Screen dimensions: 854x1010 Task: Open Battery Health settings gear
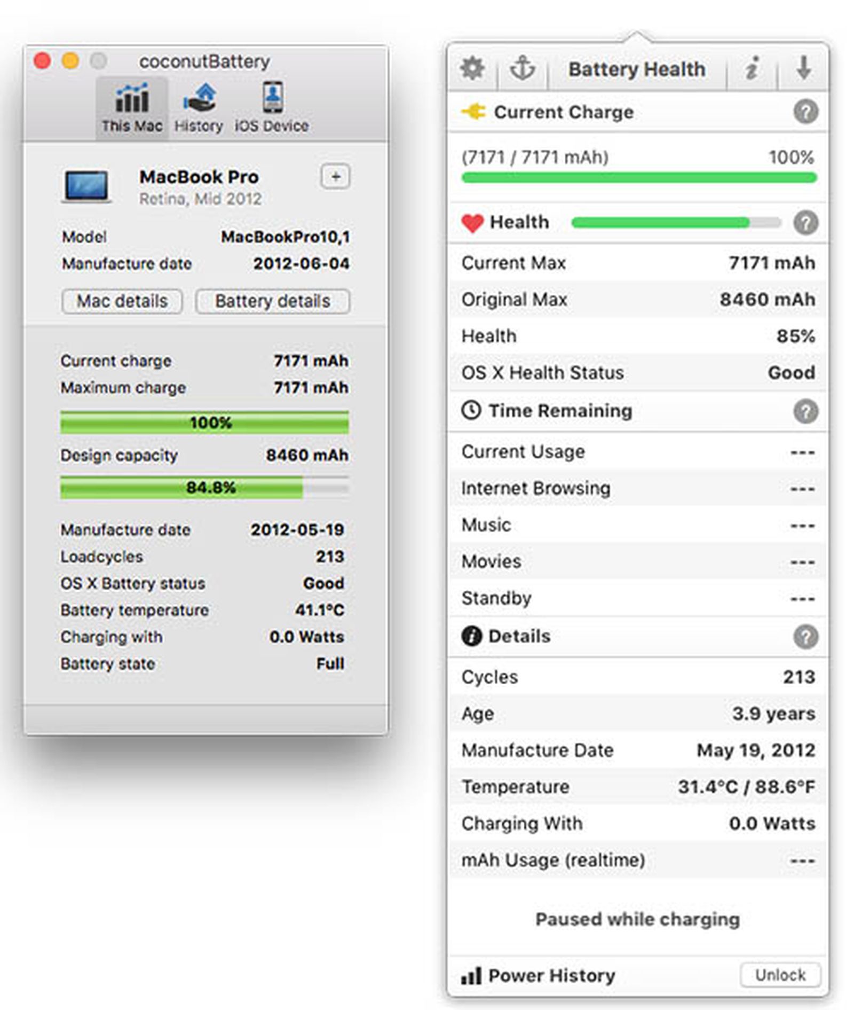point(471,68)
